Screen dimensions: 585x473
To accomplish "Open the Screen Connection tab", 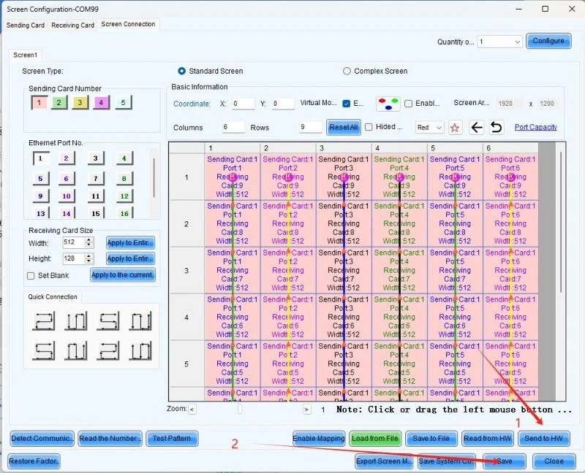I will point(128,24).
